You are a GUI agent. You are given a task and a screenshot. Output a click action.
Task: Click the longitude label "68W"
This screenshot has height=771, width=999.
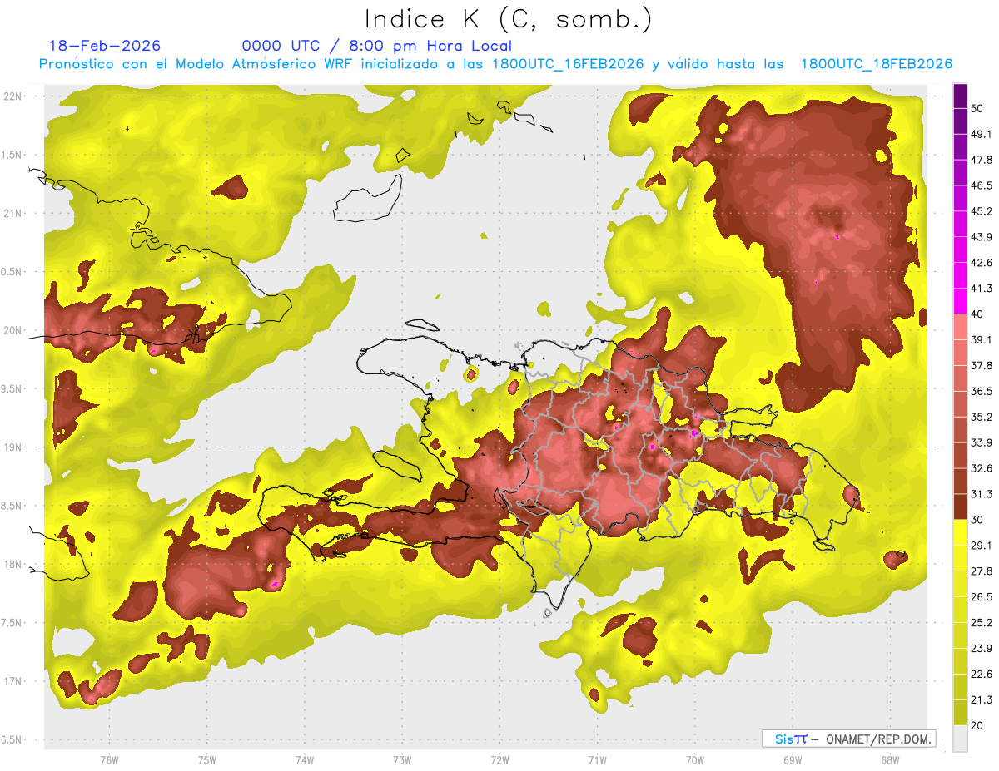[889, 760]
